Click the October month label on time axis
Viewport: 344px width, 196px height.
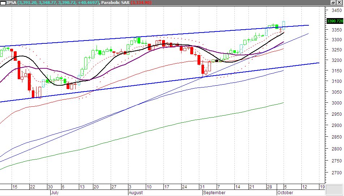pos(285,193)
